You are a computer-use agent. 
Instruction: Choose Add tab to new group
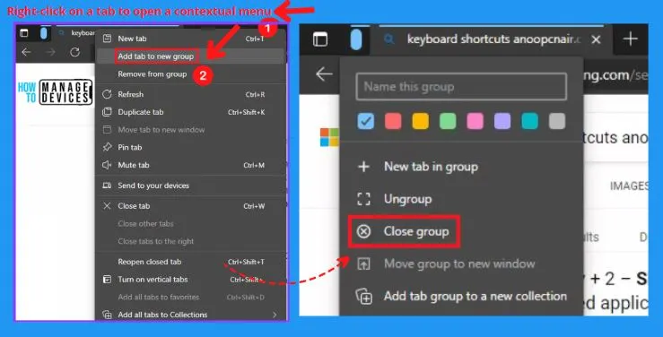click(155, 56)
